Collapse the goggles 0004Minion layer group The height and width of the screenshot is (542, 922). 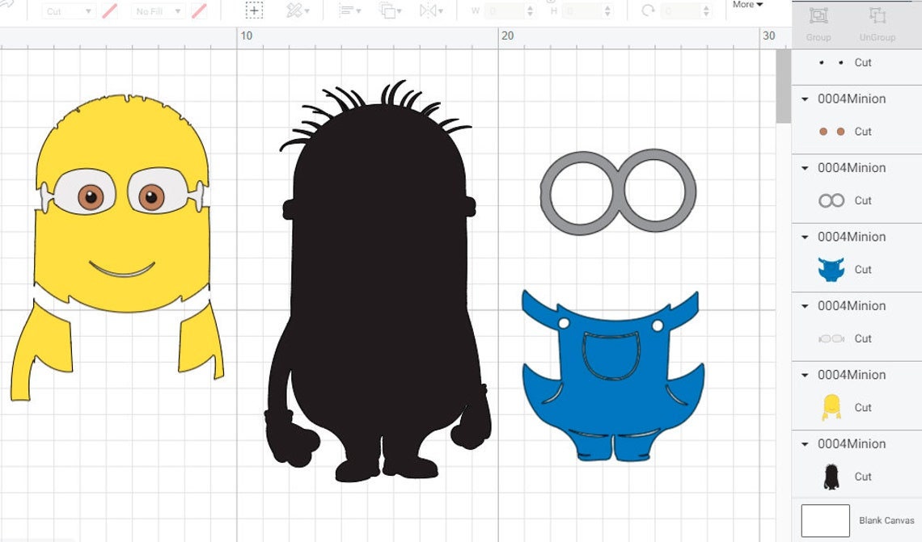pyautogui.click(x=804, y=167)
